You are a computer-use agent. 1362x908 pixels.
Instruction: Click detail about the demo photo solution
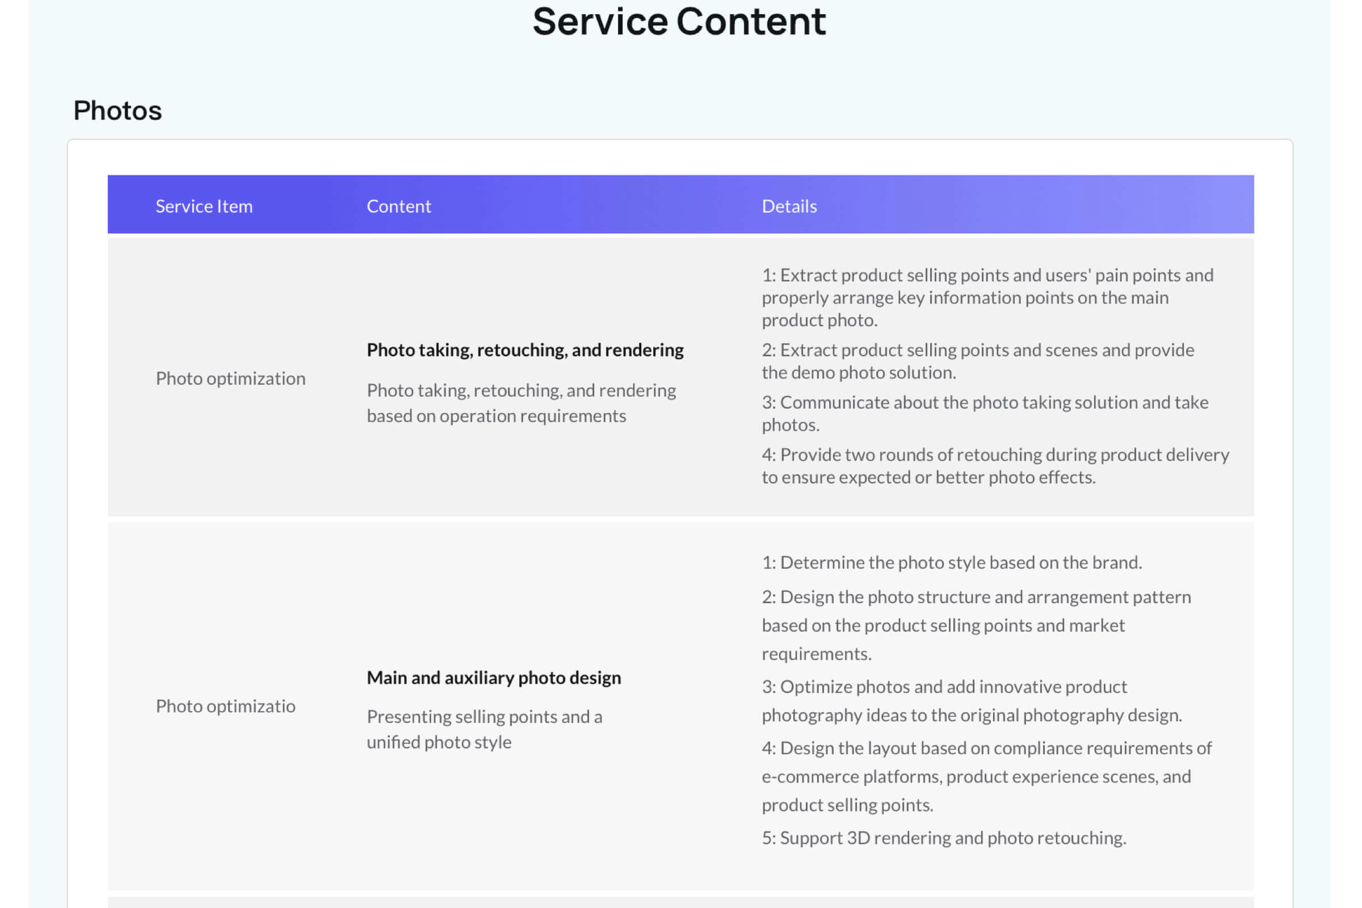click(977, 361)
